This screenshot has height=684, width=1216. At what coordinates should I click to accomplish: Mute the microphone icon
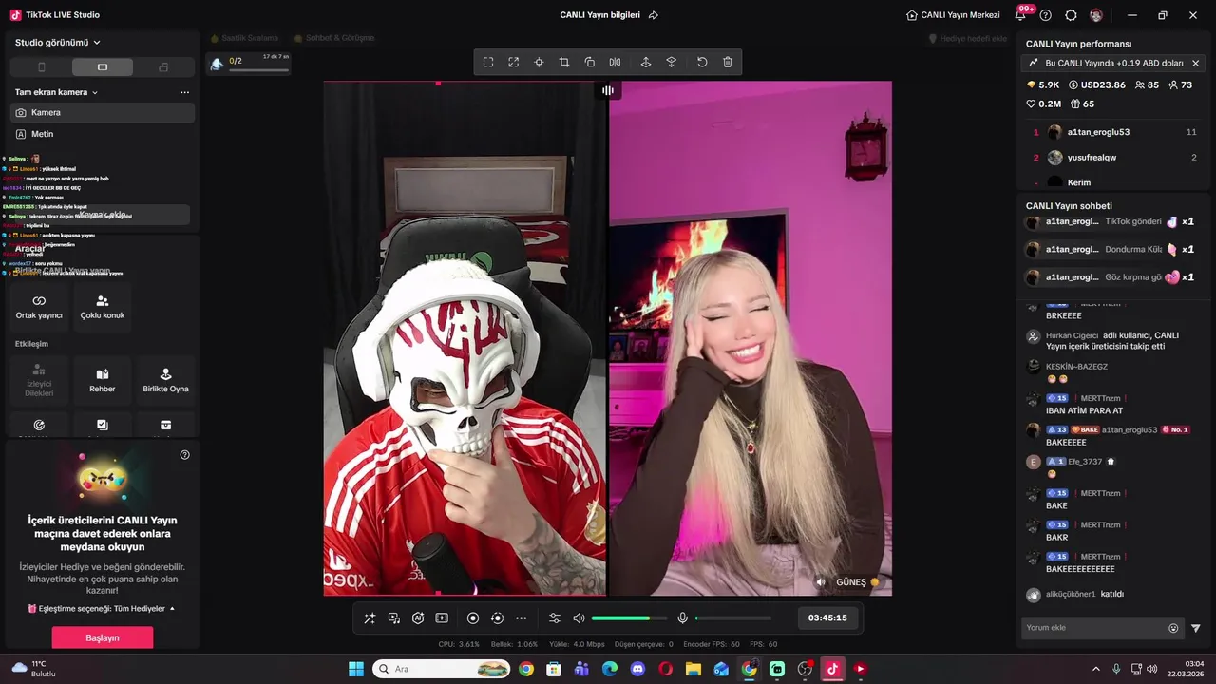coord(682,618)
